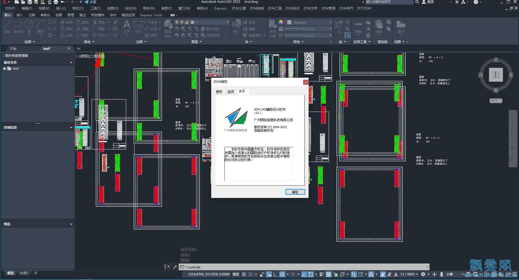
Task: Click the ViewCube 上 (top) face
Action: click(496, 75)
